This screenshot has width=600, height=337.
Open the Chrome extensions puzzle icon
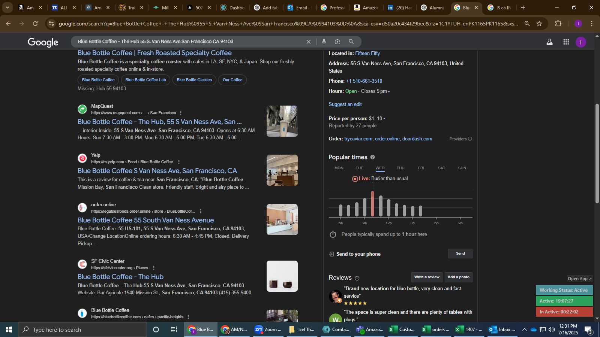pyautogui.click(x=558, y=24)
